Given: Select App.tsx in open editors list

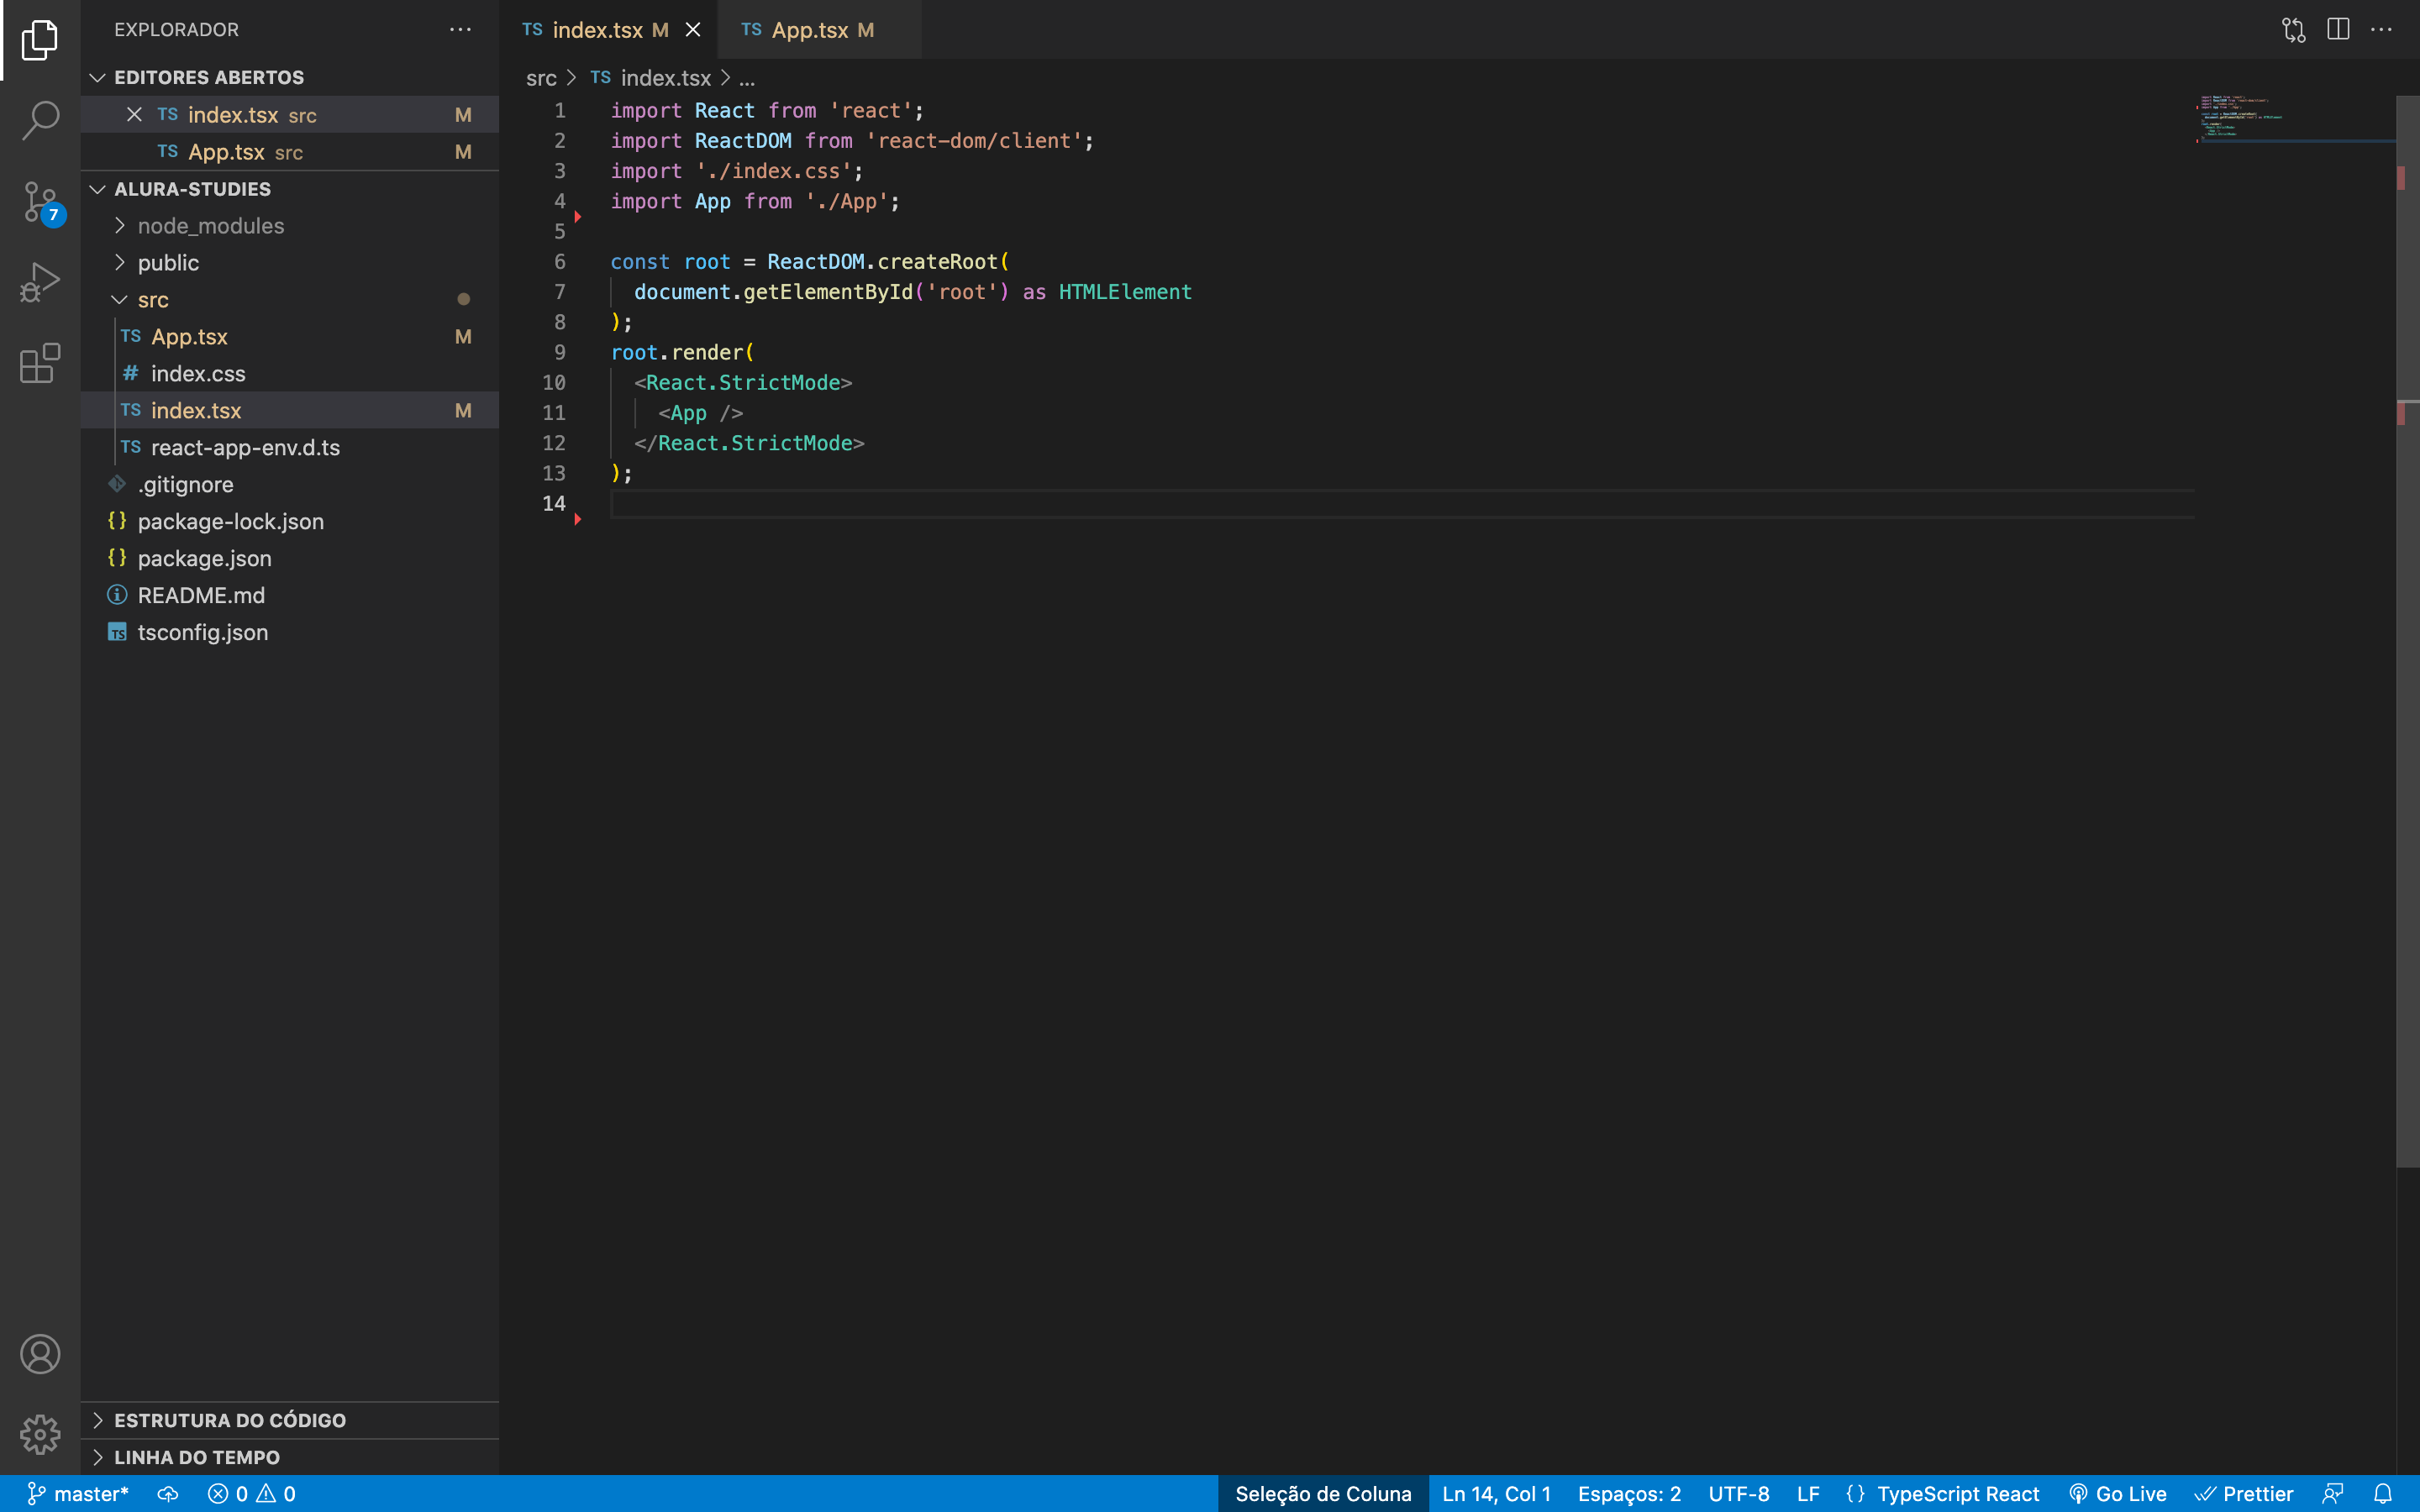Looking at the screenshot, I should [x=290, y=152].
